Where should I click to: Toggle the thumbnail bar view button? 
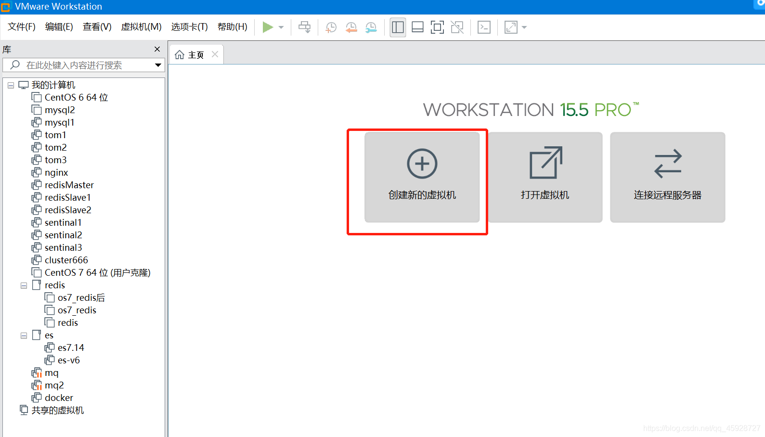click(x=417, y=27)
